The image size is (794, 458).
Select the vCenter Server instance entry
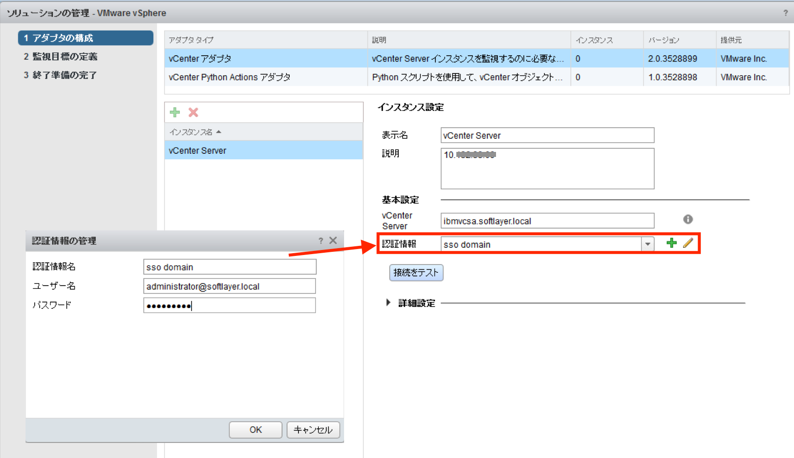[x=197, y=150]
